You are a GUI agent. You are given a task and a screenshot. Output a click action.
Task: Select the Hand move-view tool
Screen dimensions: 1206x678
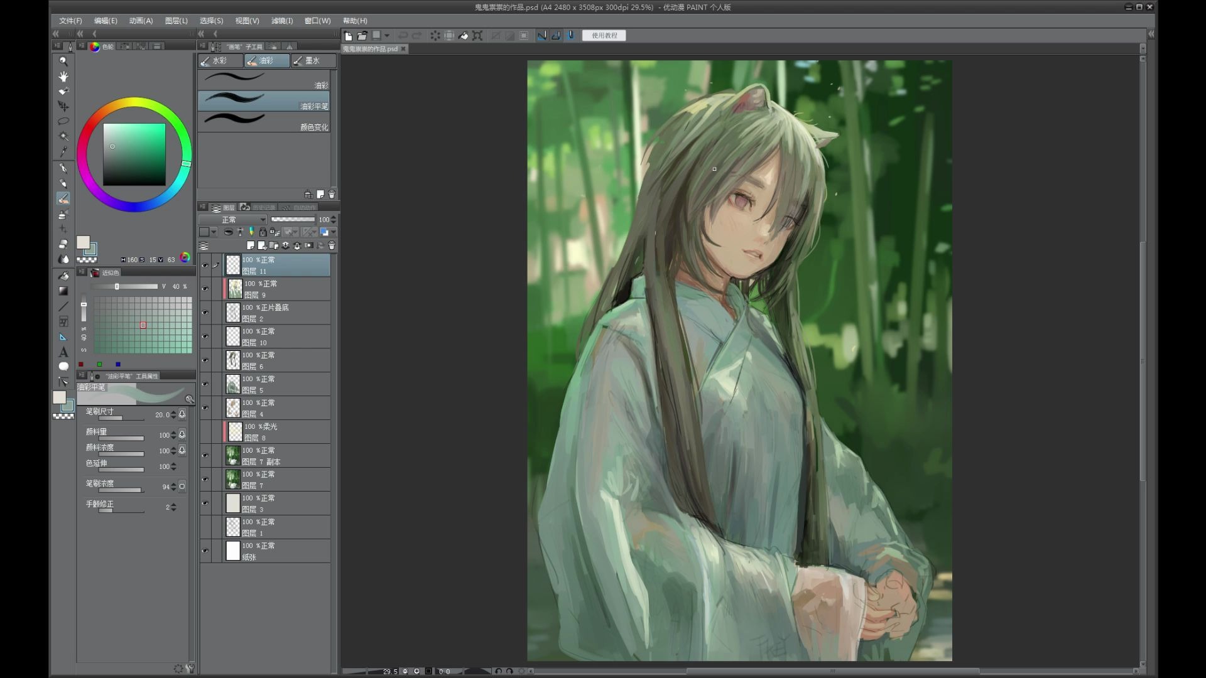point(63,76)
